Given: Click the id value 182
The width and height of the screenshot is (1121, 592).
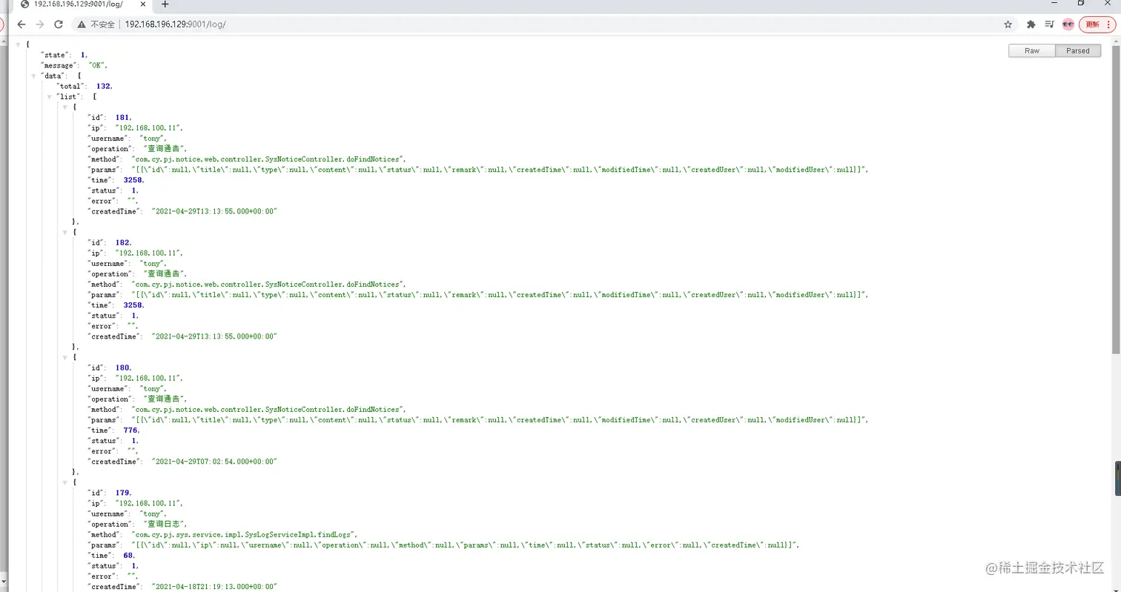Looking at the screenshot, I should click(x=123, y=242).
